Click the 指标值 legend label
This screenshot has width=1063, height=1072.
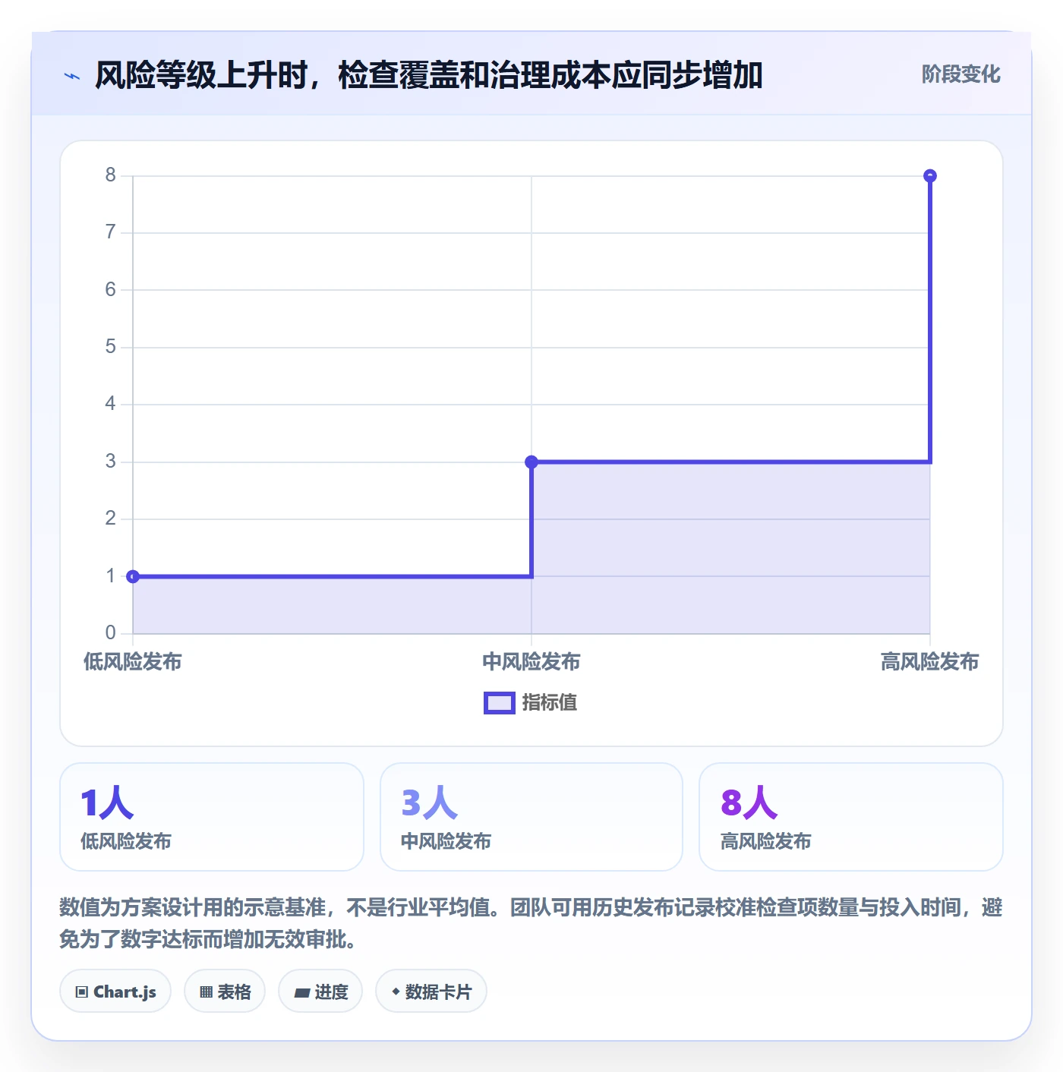click(x=550, y=703)
